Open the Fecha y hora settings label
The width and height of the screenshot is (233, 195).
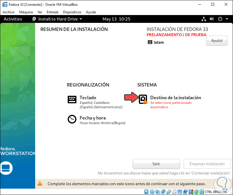point(93,118)
